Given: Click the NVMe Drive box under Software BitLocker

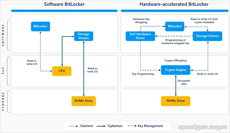Looking at the screenshot, I should 84,101.
